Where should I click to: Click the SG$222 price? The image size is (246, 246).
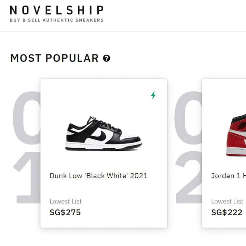coord(227,213)
